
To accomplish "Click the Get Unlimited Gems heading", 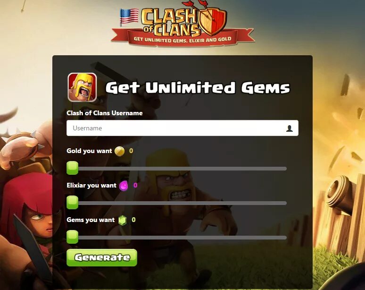I will [198, 88].
